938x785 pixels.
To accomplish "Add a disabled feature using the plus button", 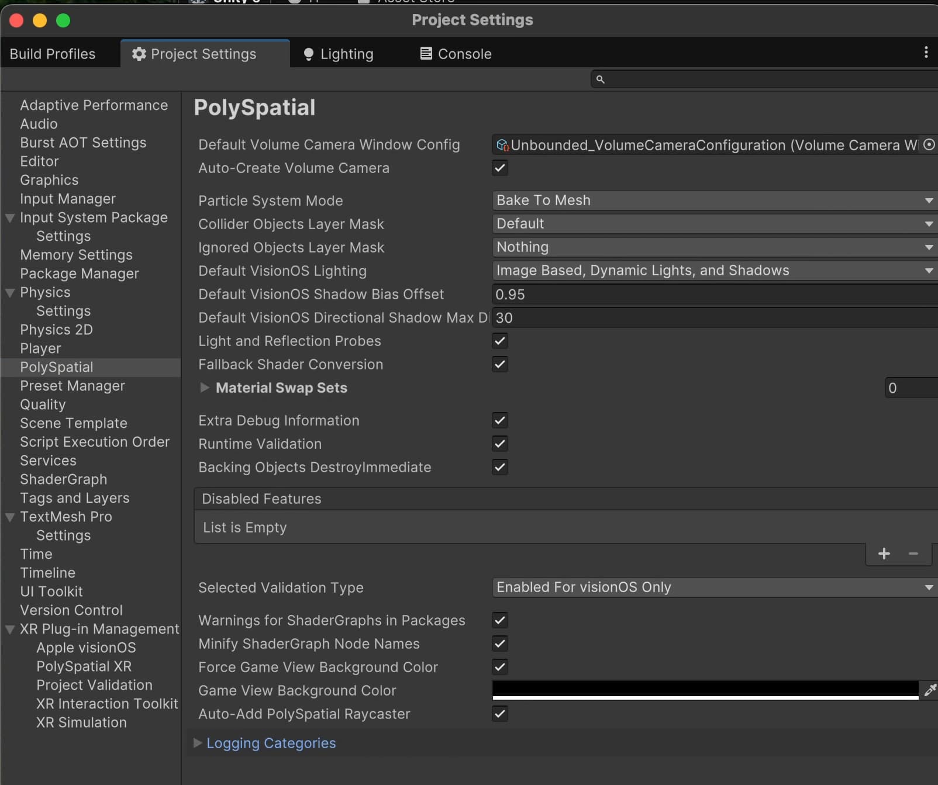I will [884, 554].
